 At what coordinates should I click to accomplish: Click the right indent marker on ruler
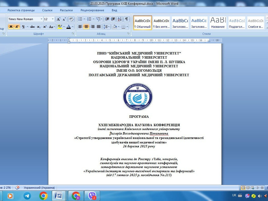pos(209,41)
